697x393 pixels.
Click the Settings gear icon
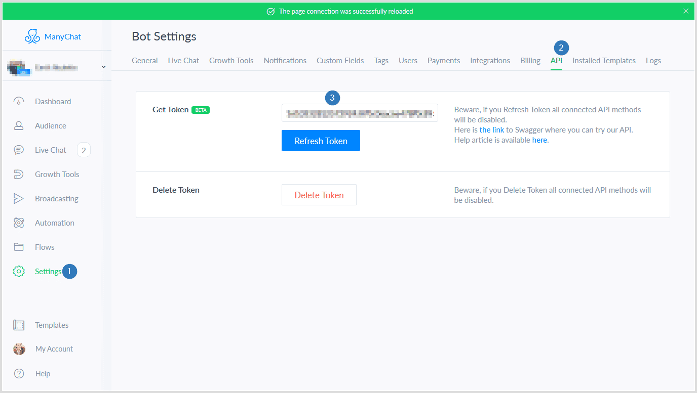pos(19,271)
